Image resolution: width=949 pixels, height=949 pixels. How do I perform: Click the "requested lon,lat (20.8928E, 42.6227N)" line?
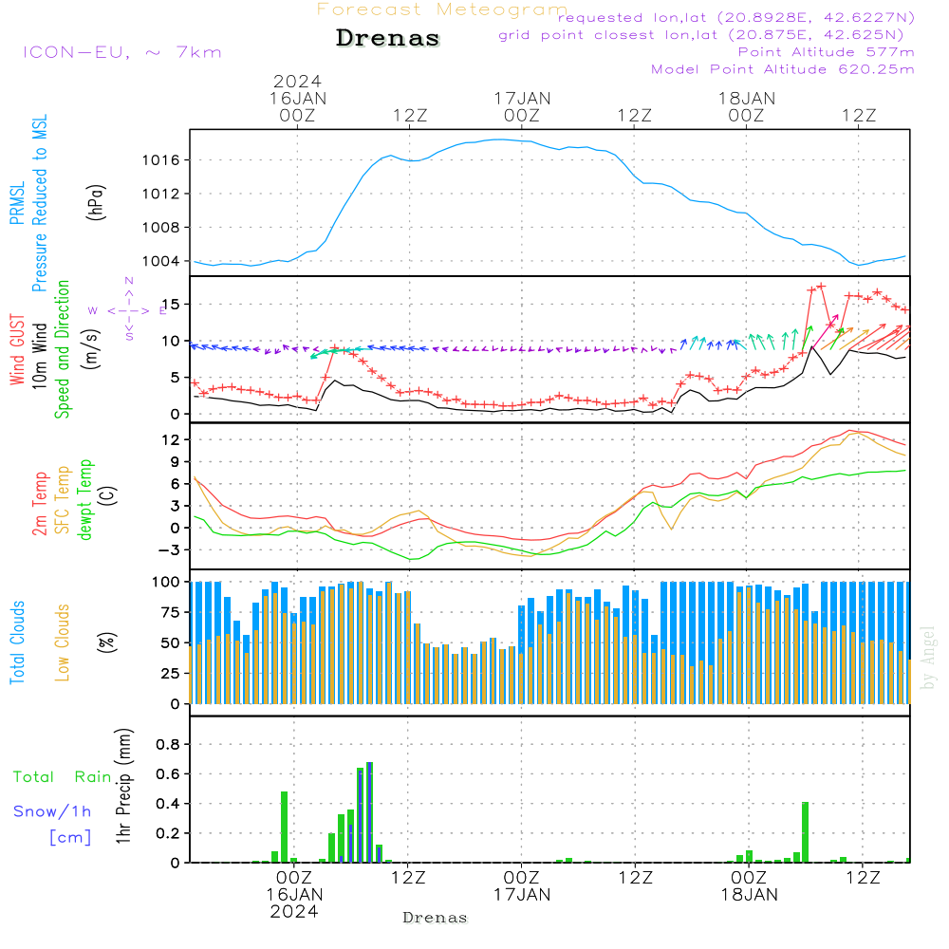736,18
